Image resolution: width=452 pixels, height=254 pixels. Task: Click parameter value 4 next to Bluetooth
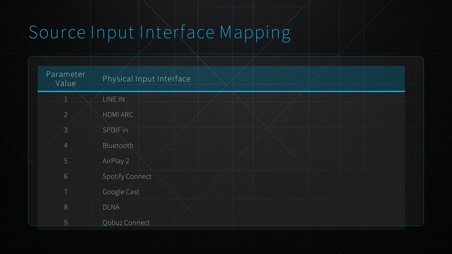[66, 145]
